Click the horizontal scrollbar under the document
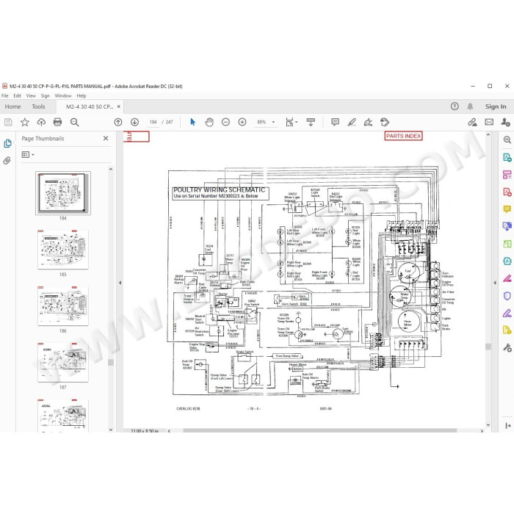The height and width of the screenshot is (514, 514). pyautogui.click(x=319, y=430)
